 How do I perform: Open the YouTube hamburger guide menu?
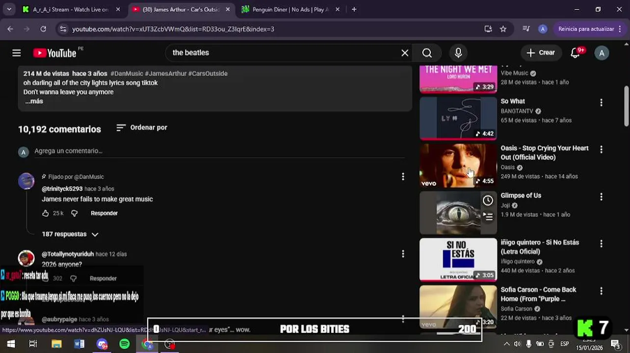pos(17,53)
